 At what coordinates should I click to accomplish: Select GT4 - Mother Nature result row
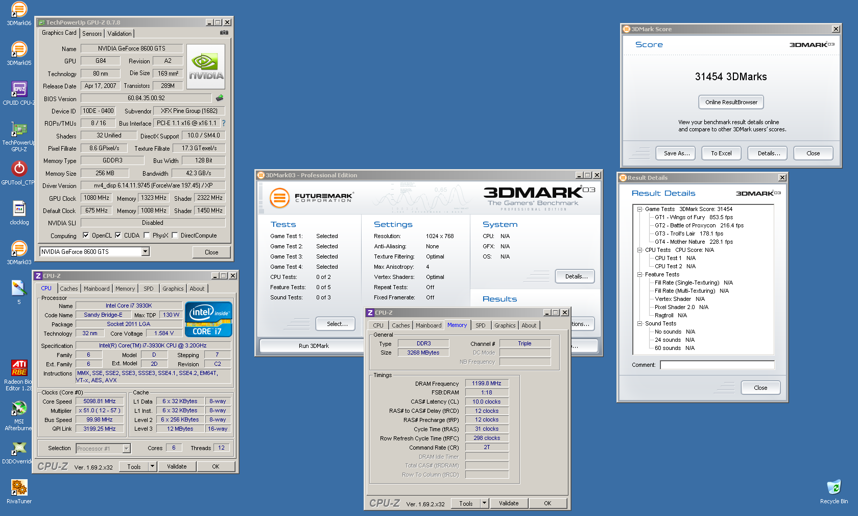(x=694, y=242)
